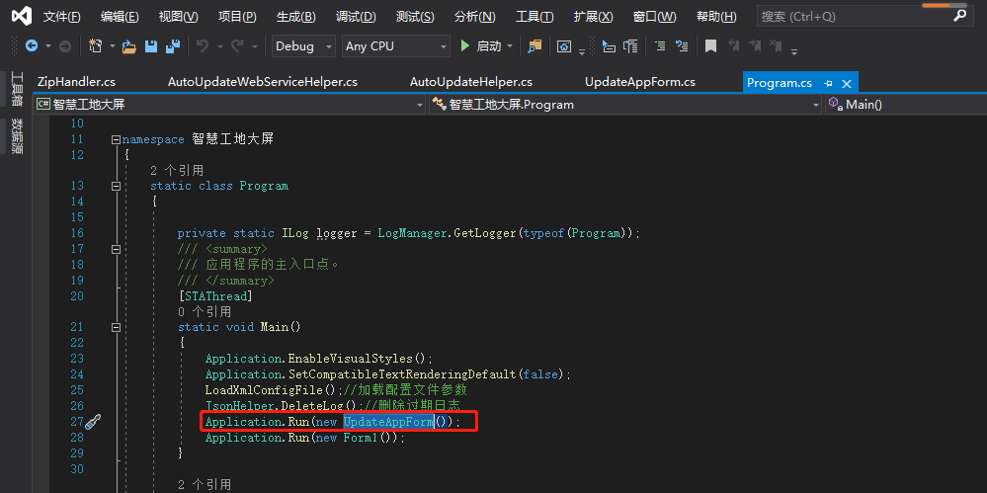This screenshot has width=987, height=493.
Task: Click the Comment out selected lines icon
Action: (660, 46)
